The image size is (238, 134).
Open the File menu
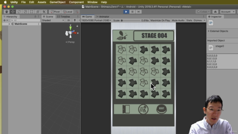tap(23, 2)
